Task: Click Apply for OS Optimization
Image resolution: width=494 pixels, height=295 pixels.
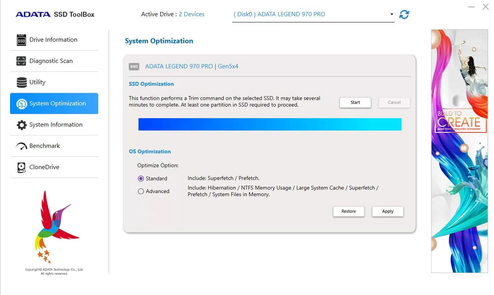Action: pyautogui.click(x=388, y=211)
